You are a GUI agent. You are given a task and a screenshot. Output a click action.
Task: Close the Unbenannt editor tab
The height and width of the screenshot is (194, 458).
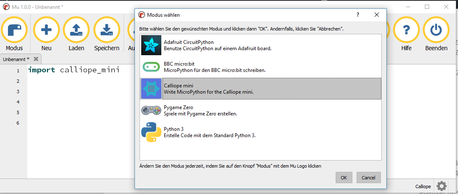[36, 59]
